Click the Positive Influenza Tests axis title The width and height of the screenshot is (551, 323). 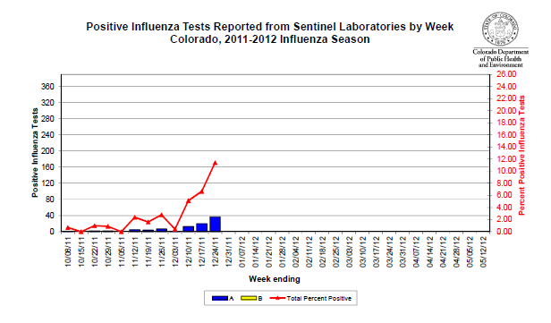click(35, 152)
